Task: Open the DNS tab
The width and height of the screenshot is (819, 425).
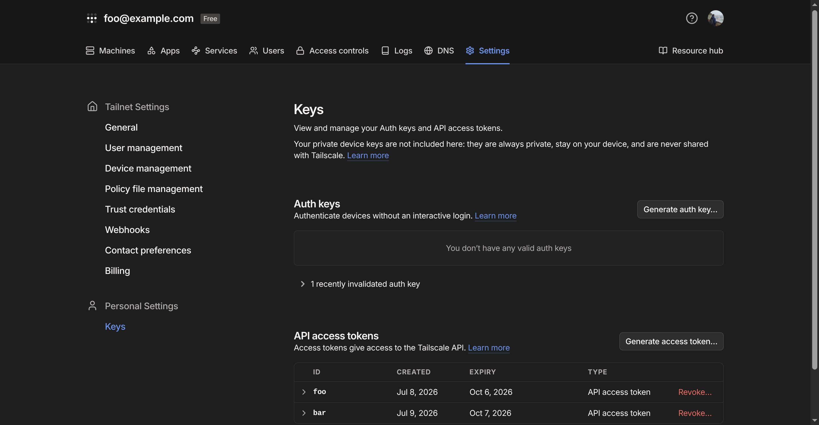Action: pyautogui.click(x=439, y=51)
